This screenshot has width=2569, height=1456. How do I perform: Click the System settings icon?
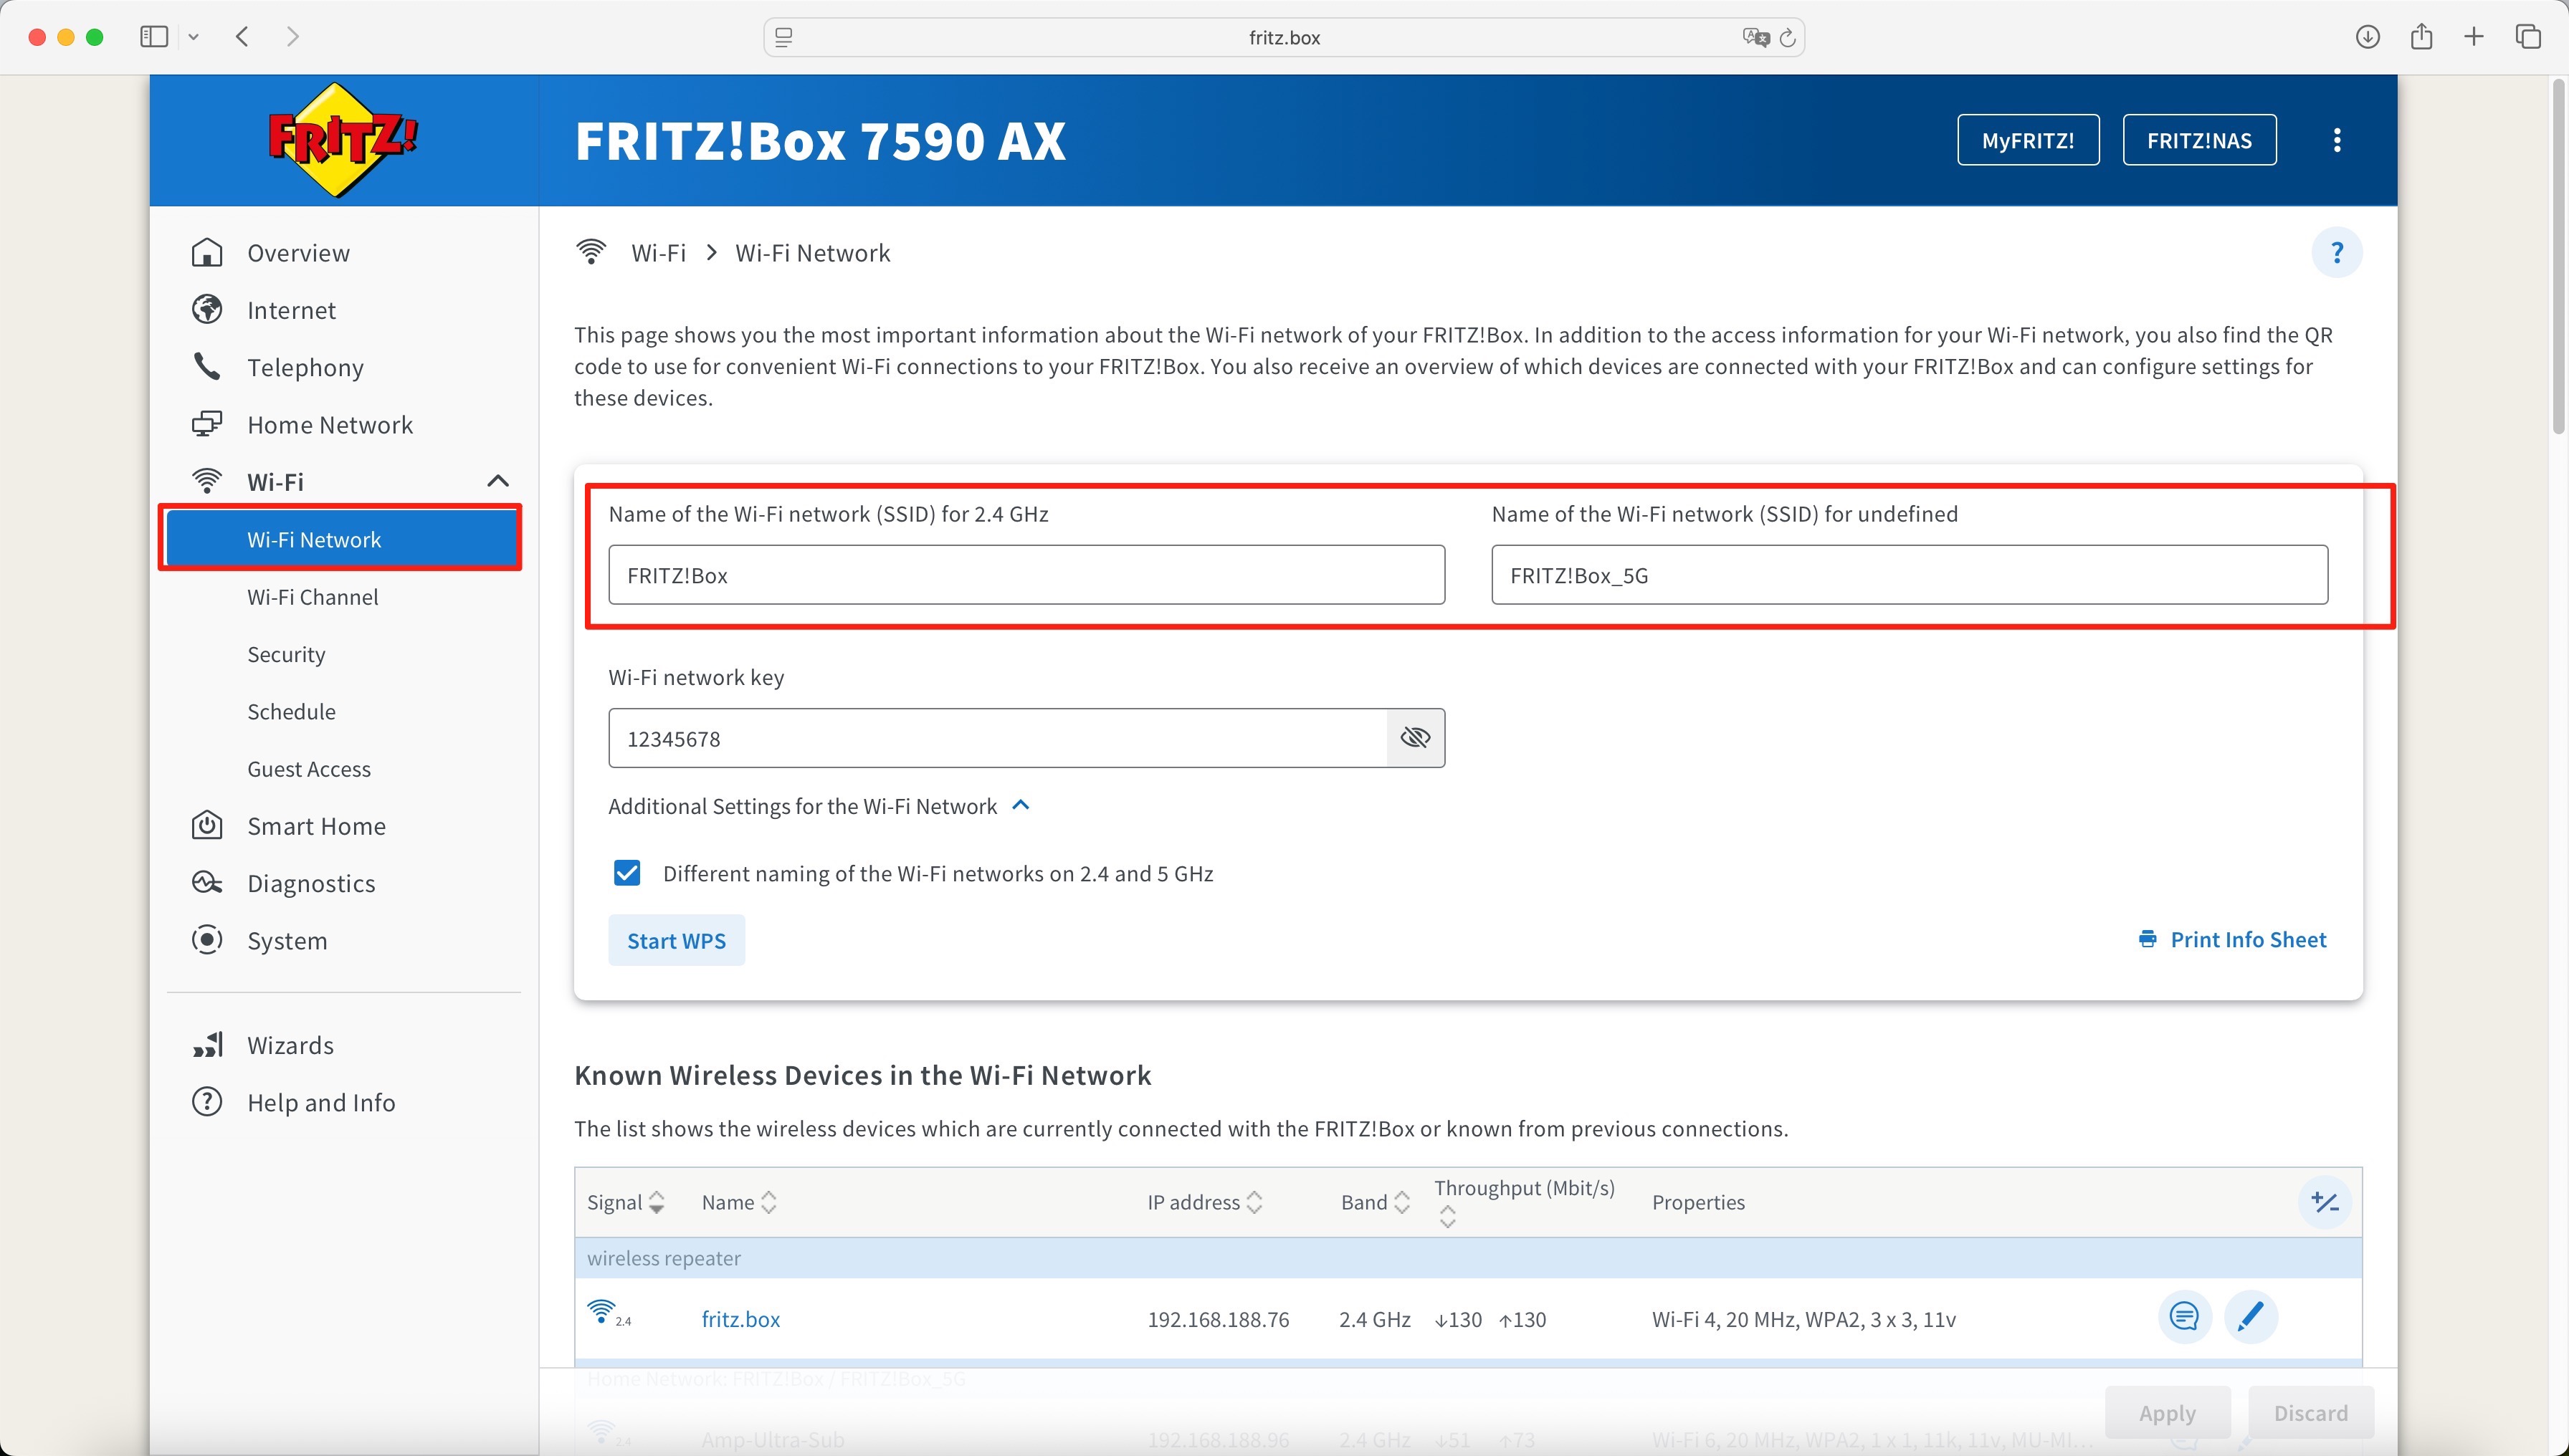pos(207,940)
